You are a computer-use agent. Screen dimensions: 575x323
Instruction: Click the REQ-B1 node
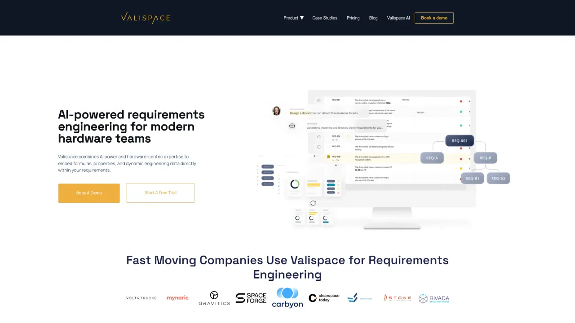pyautogui.click(x=472, y=179)
